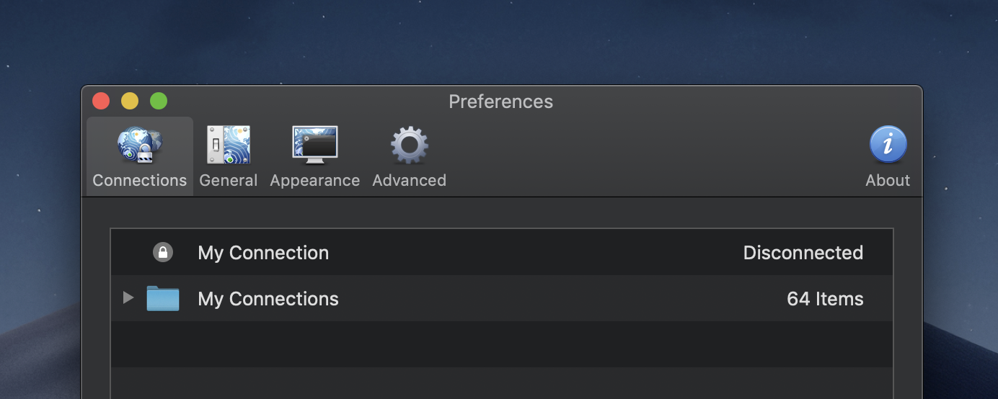Screen dimensions: 998x399
Task: Select the My Connection entry name
Action: pos(263,253)
